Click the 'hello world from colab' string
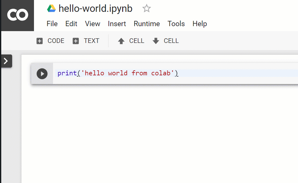 (x=128, y=73)
